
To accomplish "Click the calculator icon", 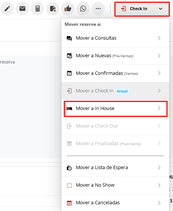I will coord(37,9).
